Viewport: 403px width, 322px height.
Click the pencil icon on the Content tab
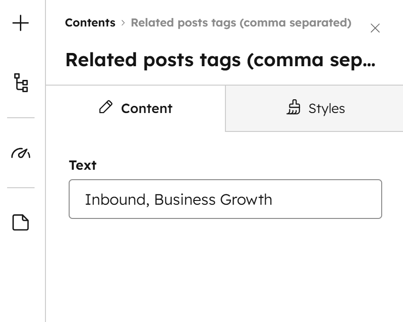[106, 108]
